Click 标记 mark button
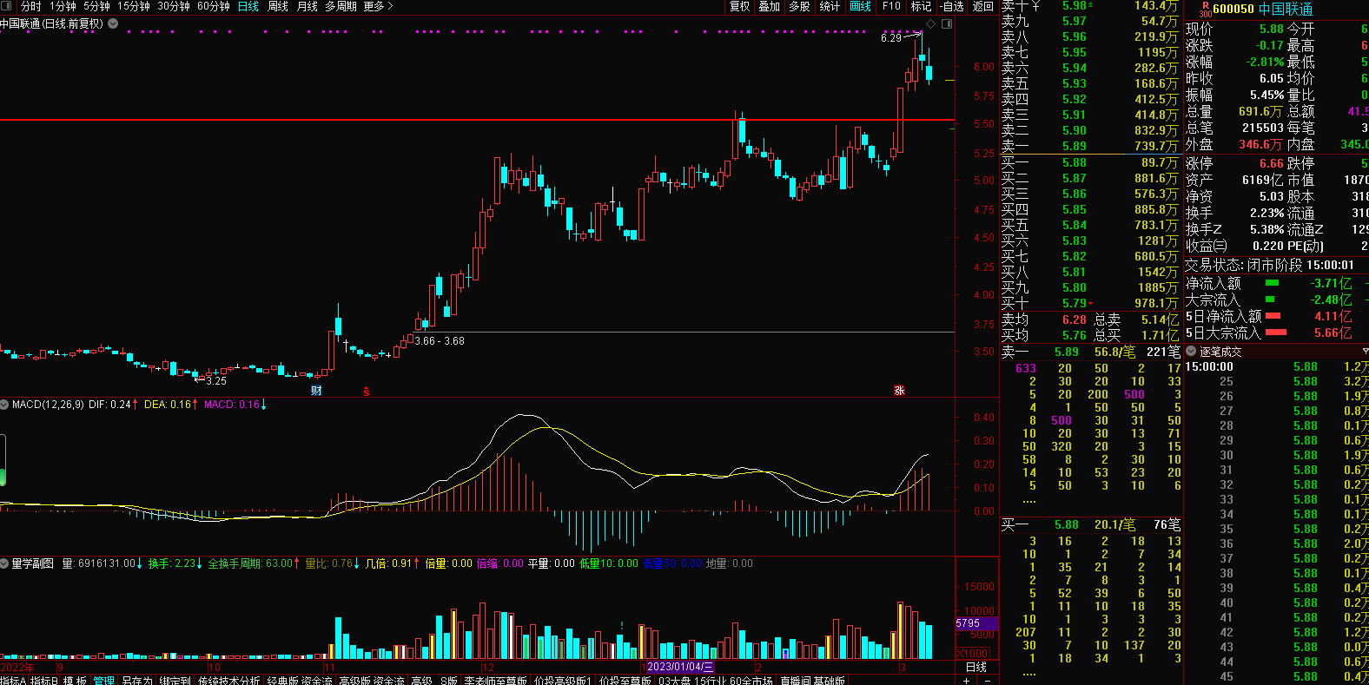 pos(921,6)
